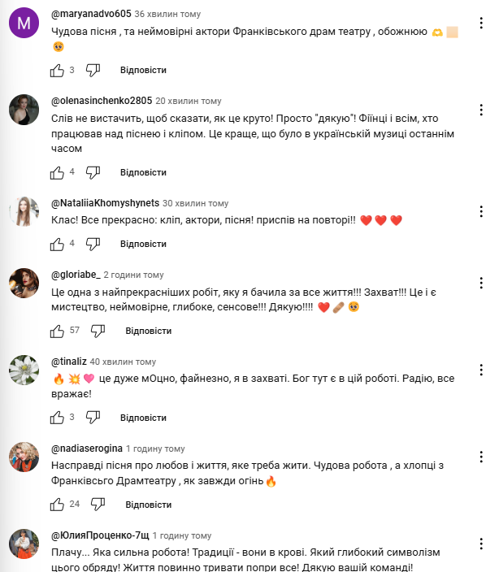This screenshot has height=572, width=499.
Task: Open the purple M avatar profile
Action: pos(24,26)
